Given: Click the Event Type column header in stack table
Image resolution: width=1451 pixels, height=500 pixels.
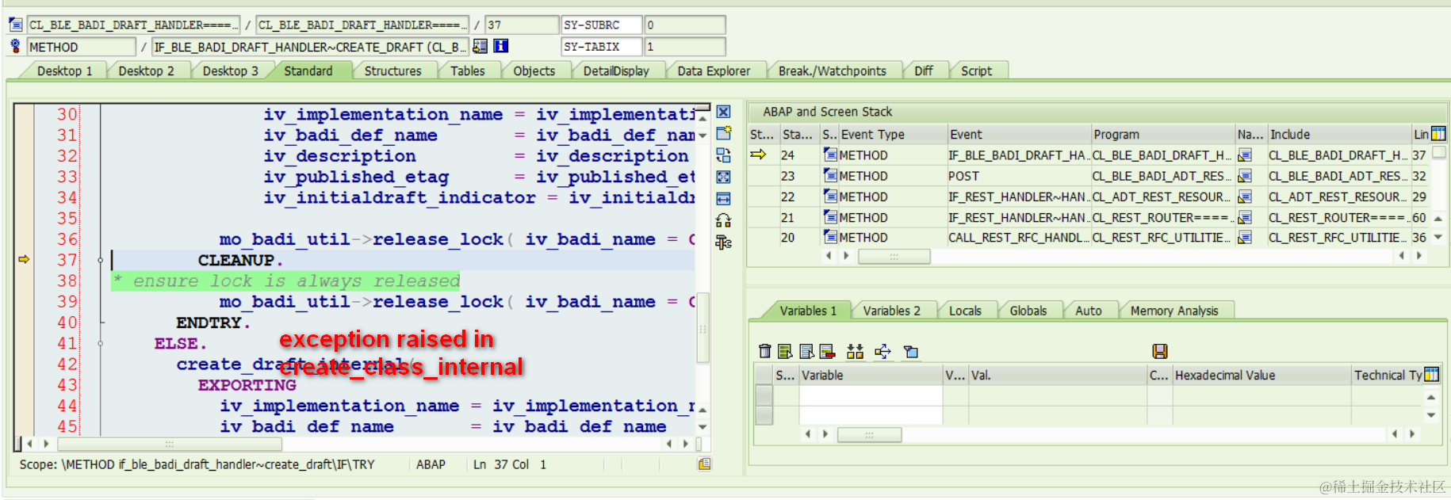Looking at the screenshot, I should point(893,134).
